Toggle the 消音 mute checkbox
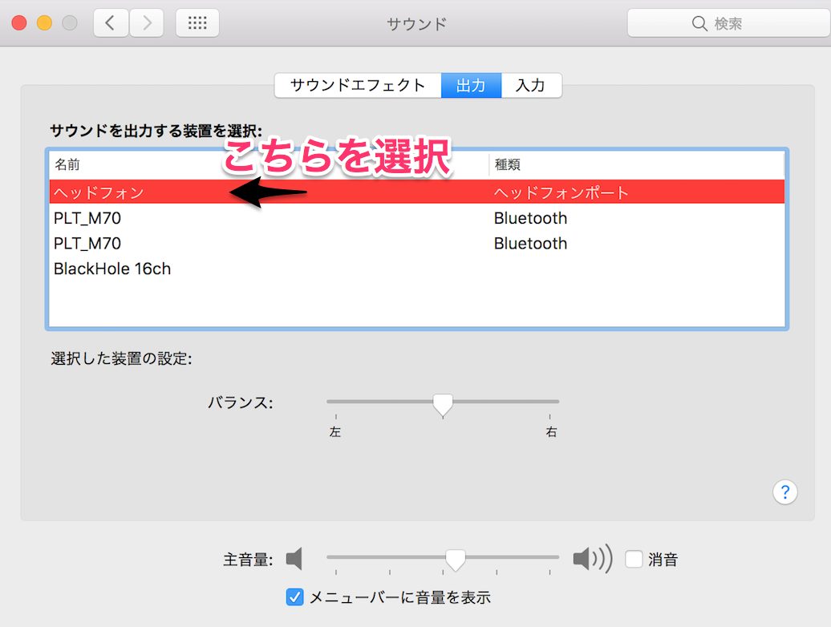The width and height of the screenshot is (831, 627). pyautogui.click(x=634, y=559)
